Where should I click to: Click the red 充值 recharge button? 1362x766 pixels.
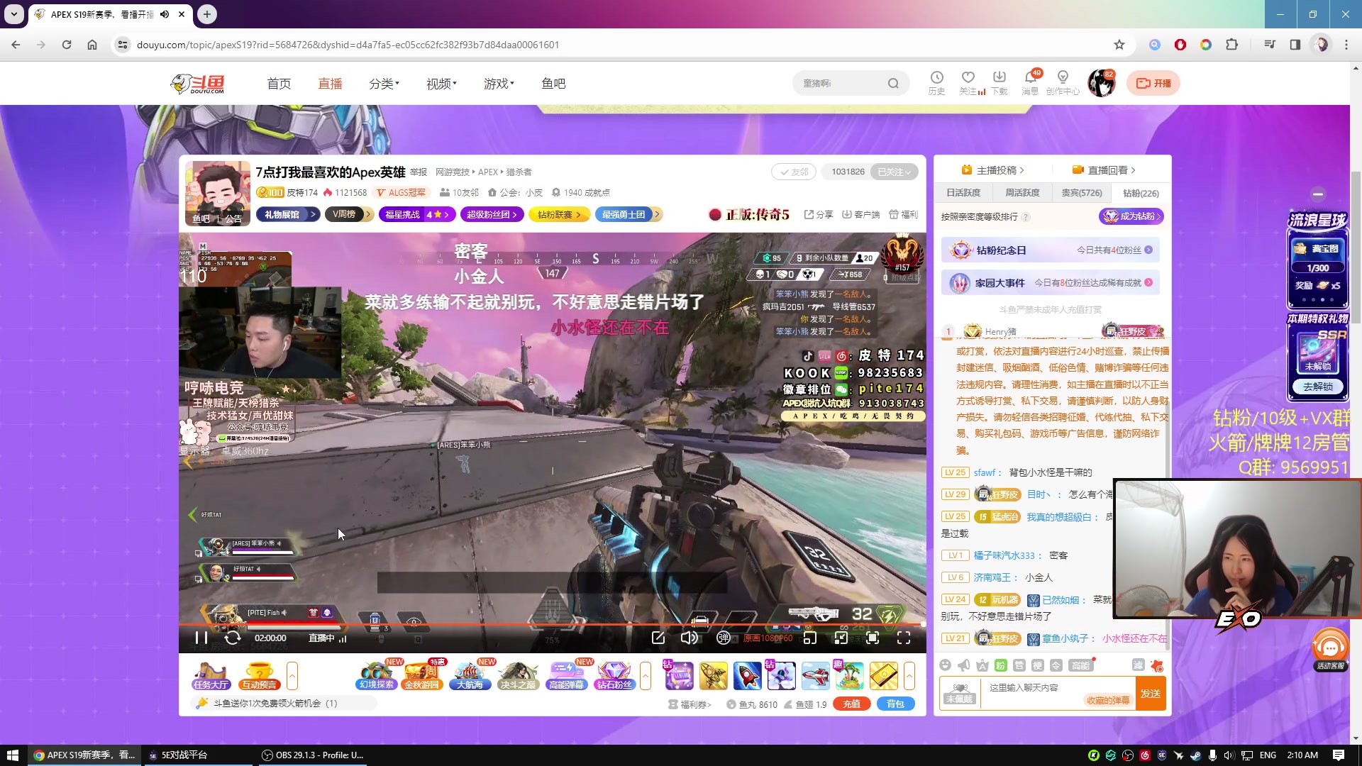[851, 704]
